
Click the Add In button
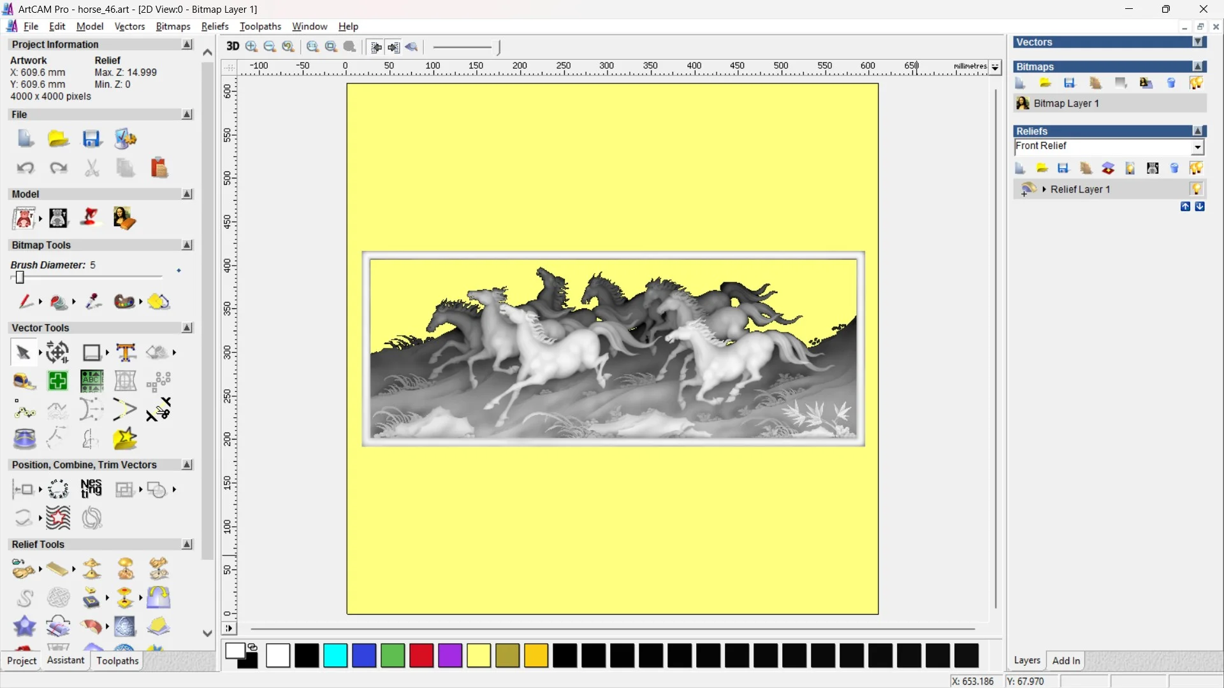click(x=1067, y=661)
